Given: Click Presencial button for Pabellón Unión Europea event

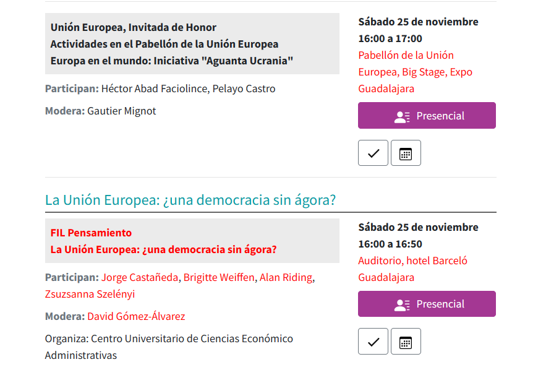Looking at the screenshot, I should coord(427,116).
